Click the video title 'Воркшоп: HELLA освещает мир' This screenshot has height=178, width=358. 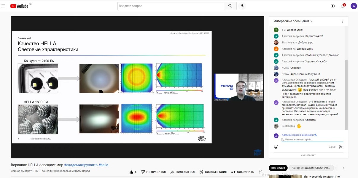[37, 165]
